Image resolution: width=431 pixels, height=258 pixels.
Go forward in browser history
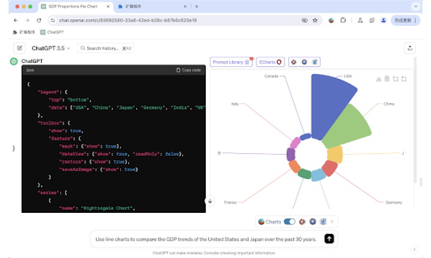(x=27, y=20)
